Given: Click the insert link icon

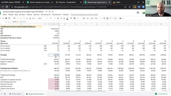Looking at the screenshot, I should (x=101, y=18).
